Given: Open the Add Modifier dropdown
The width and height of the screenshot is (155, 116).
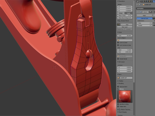Looking at the screenshot, I should click(145, 8).
